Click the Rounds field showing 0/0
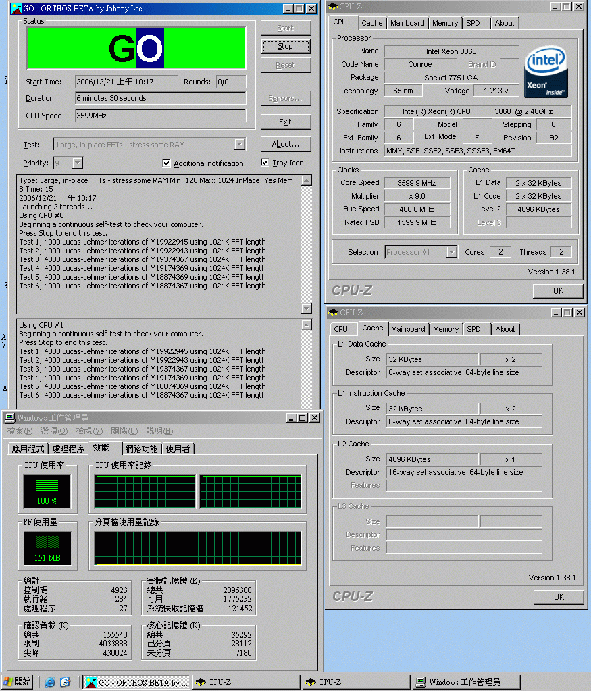The image size is (591, 691). [231, 82]
